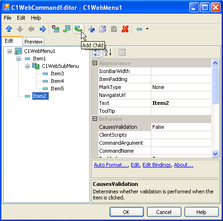
Task: Click the Item3 node icon
Action: [45, 74]
